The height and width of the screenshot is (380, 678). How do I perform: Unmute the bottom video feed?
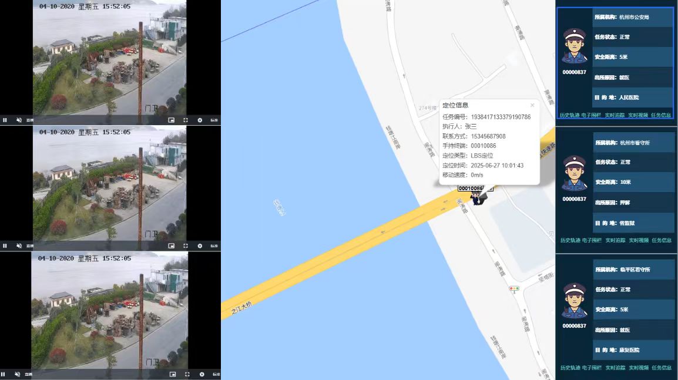pos(18,374)
